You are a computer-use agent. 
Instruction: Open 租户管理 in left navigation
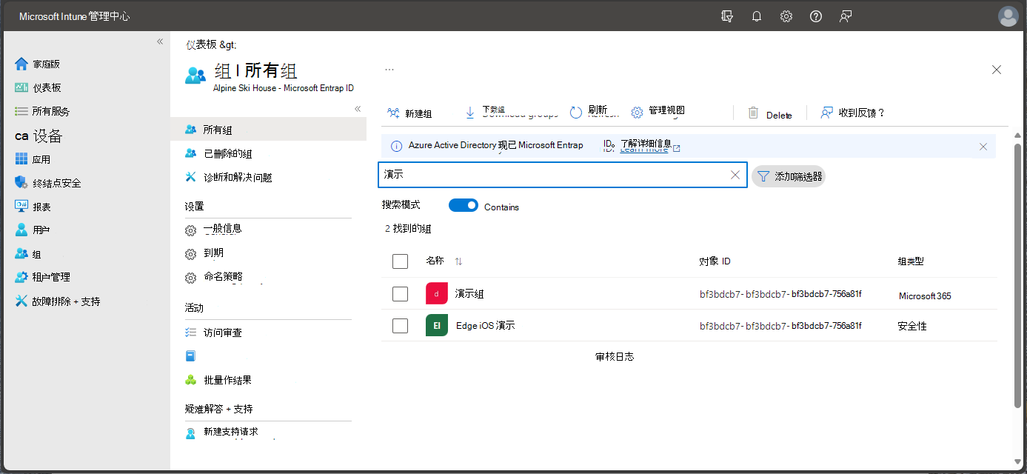43,277
